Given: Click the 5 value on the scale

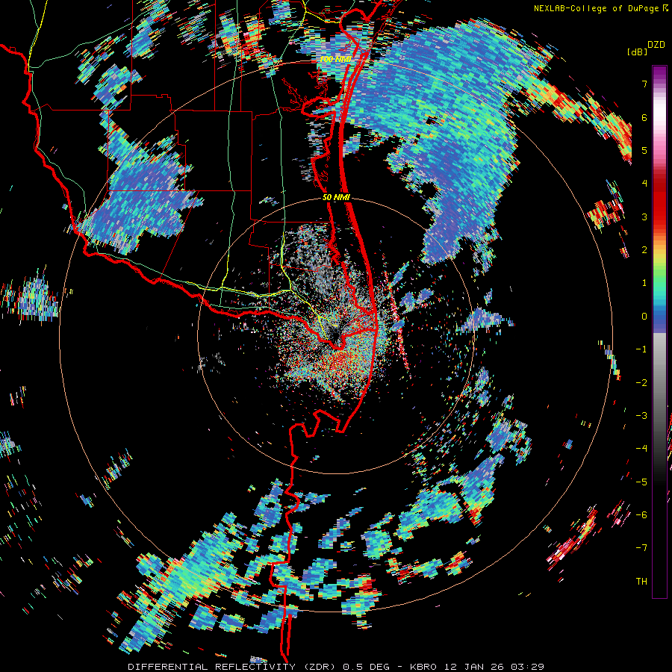Looking at the screenshot, I should point(644,150).
